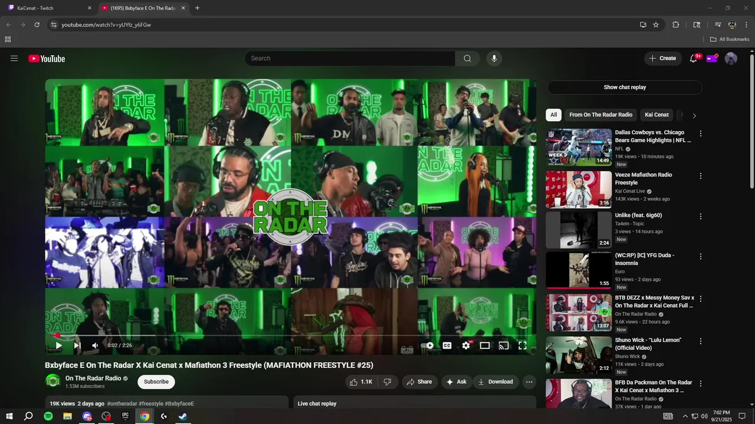
Task: Open Shuno Wick Lulu Lemon video thumbnail
Action: 579,355
